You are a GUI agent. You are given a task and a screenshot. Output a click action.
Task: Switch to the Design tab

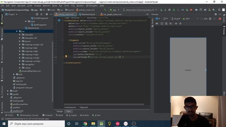pos(60,111)
